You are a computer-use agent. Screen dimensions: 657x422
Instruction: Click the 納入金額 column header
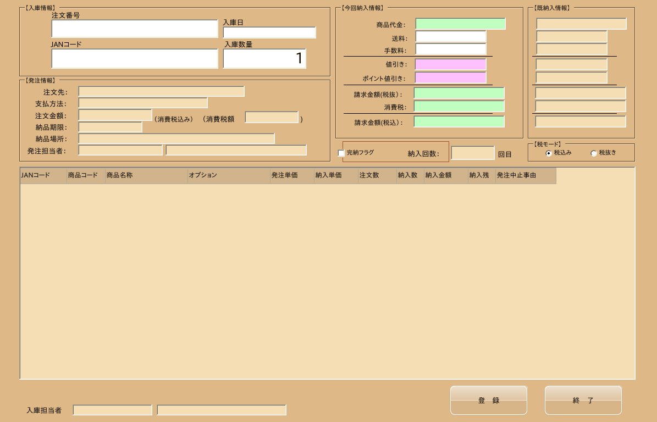pyautogui.click(x=446, y=175)
